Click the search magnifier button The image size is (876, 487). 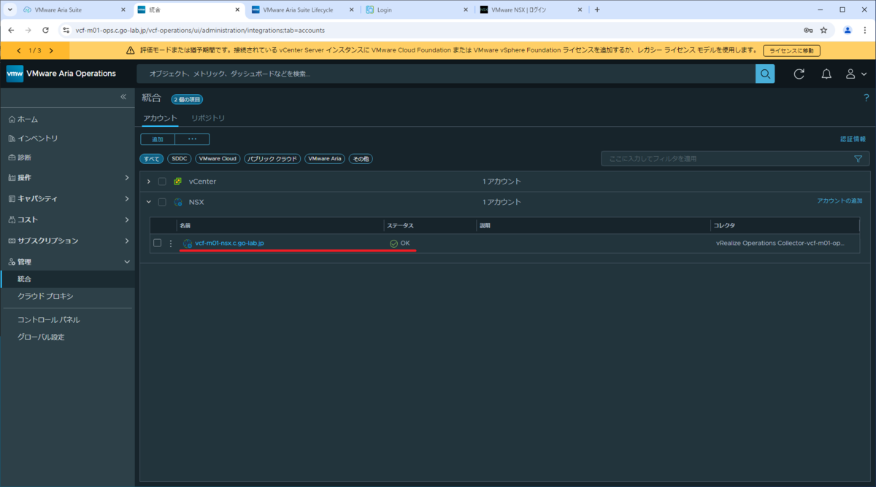765,74
